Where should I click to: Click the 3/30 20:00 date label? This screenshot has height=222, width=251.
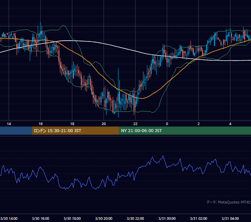tap(104, 218)
